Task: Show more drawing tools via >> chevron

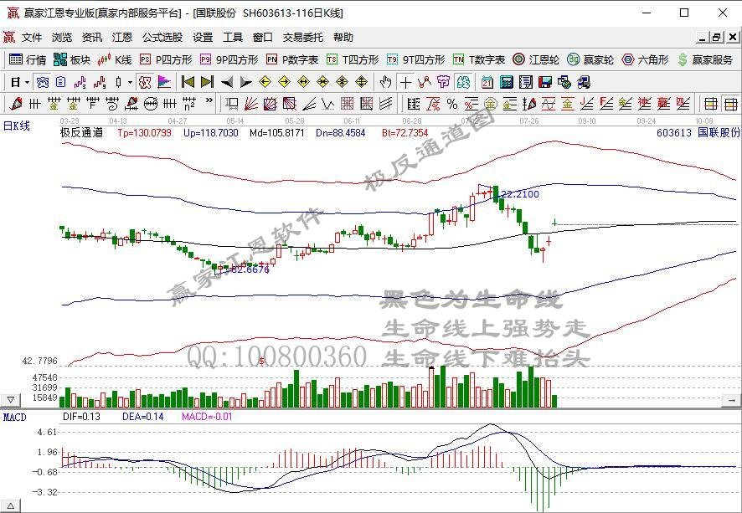Action: click(x=209, y=100)
